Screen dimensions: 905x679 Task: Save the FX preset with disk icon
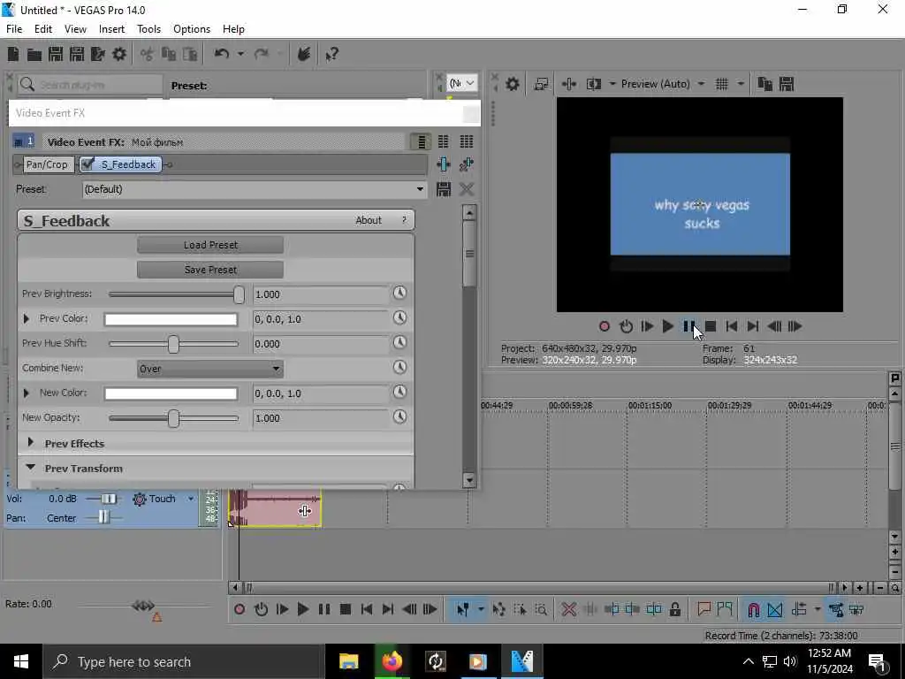point(444,189)
